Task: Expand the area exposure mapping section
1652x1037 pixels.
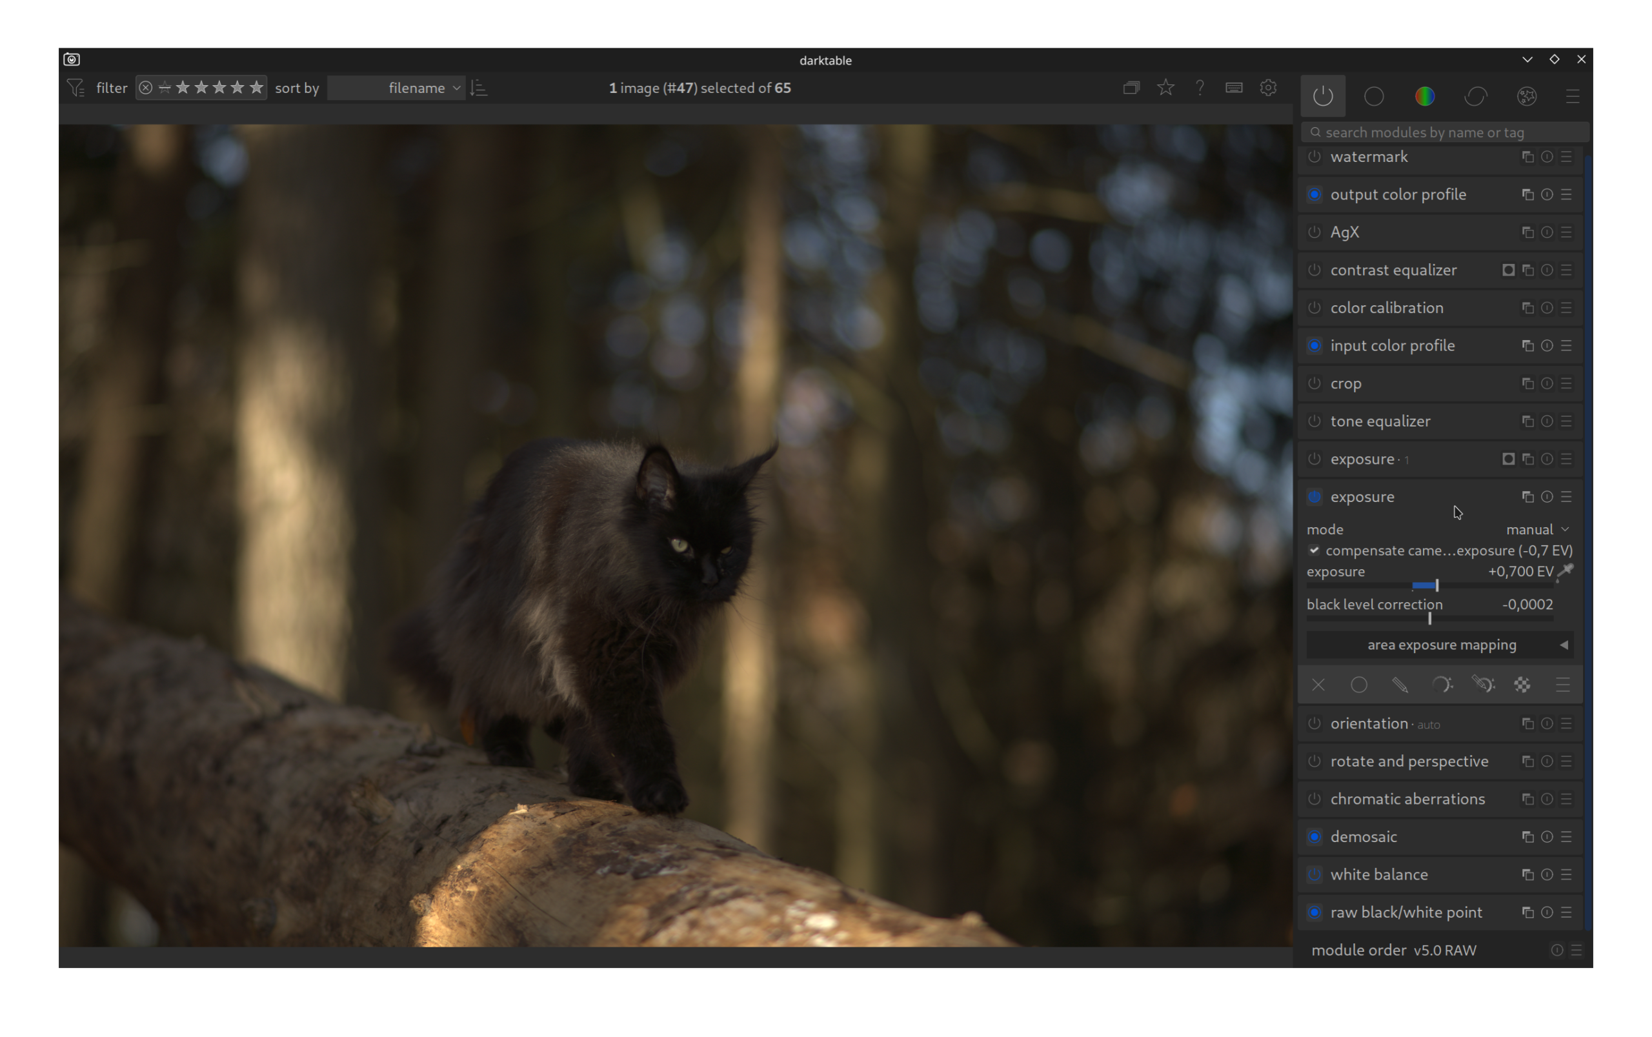Action: click(1441, 645)
